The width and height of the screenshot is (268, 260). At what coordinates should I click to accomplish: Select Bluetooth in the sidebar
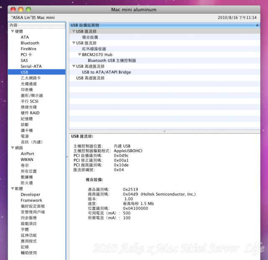click(x=30, y=43)
